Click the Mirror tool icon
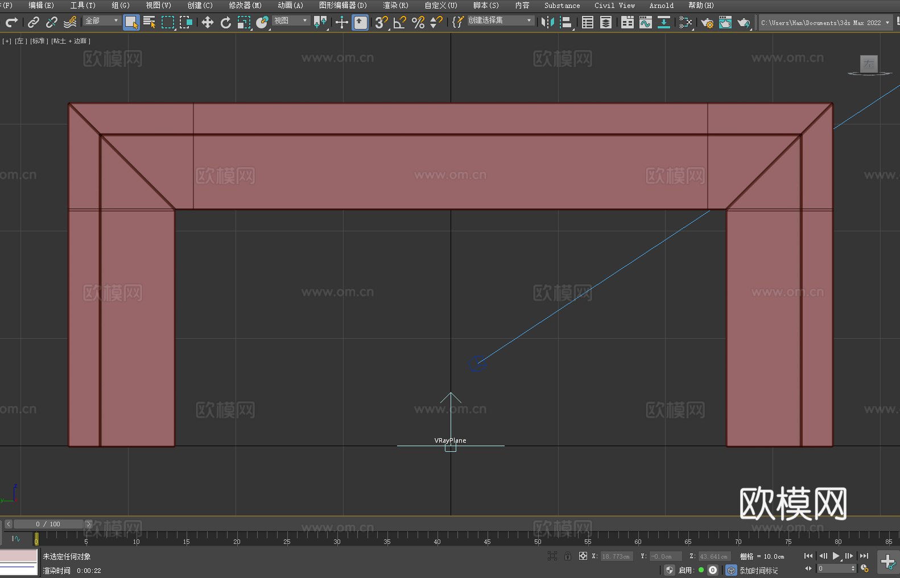The image size is (900, 578). tap(548, 22)
